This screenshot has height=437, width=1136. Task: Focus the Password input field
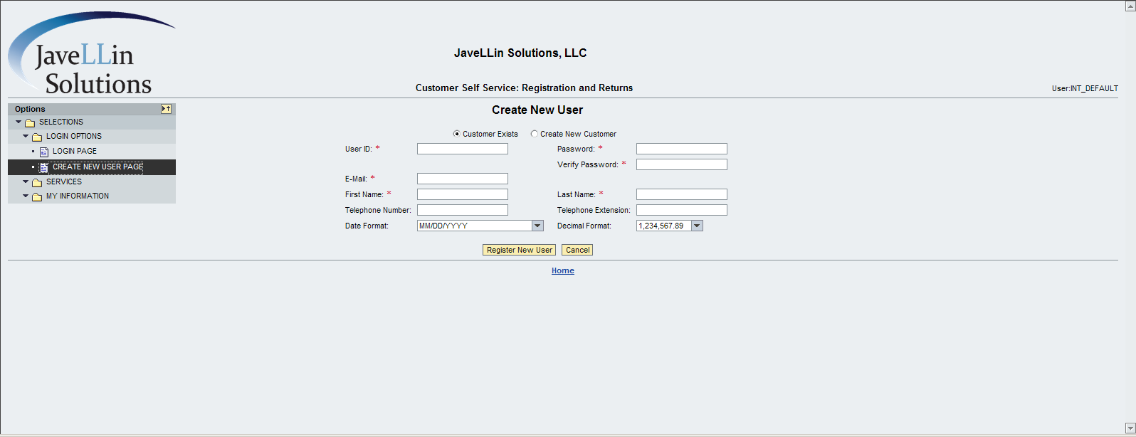click(x=682, y=149)
